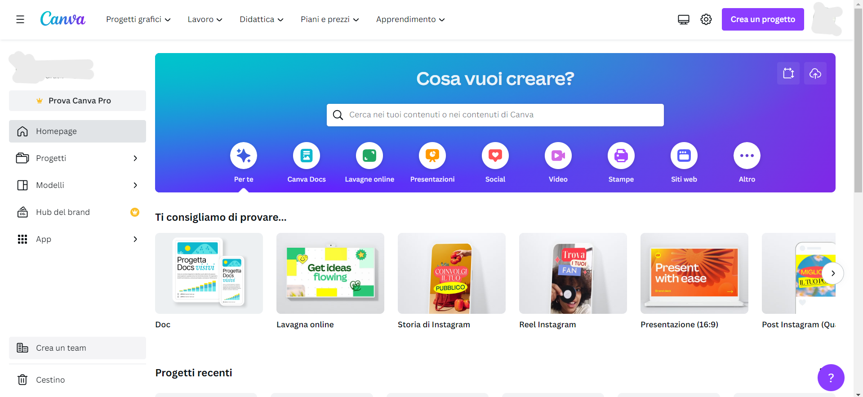Click the Prova Canva Pro button
The width and height of the screenshot is (863, 397).
point(77,101)
